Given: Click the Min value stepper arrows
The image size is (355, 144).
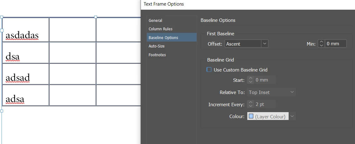Looking at the screenshot, I should click(321, 44).
